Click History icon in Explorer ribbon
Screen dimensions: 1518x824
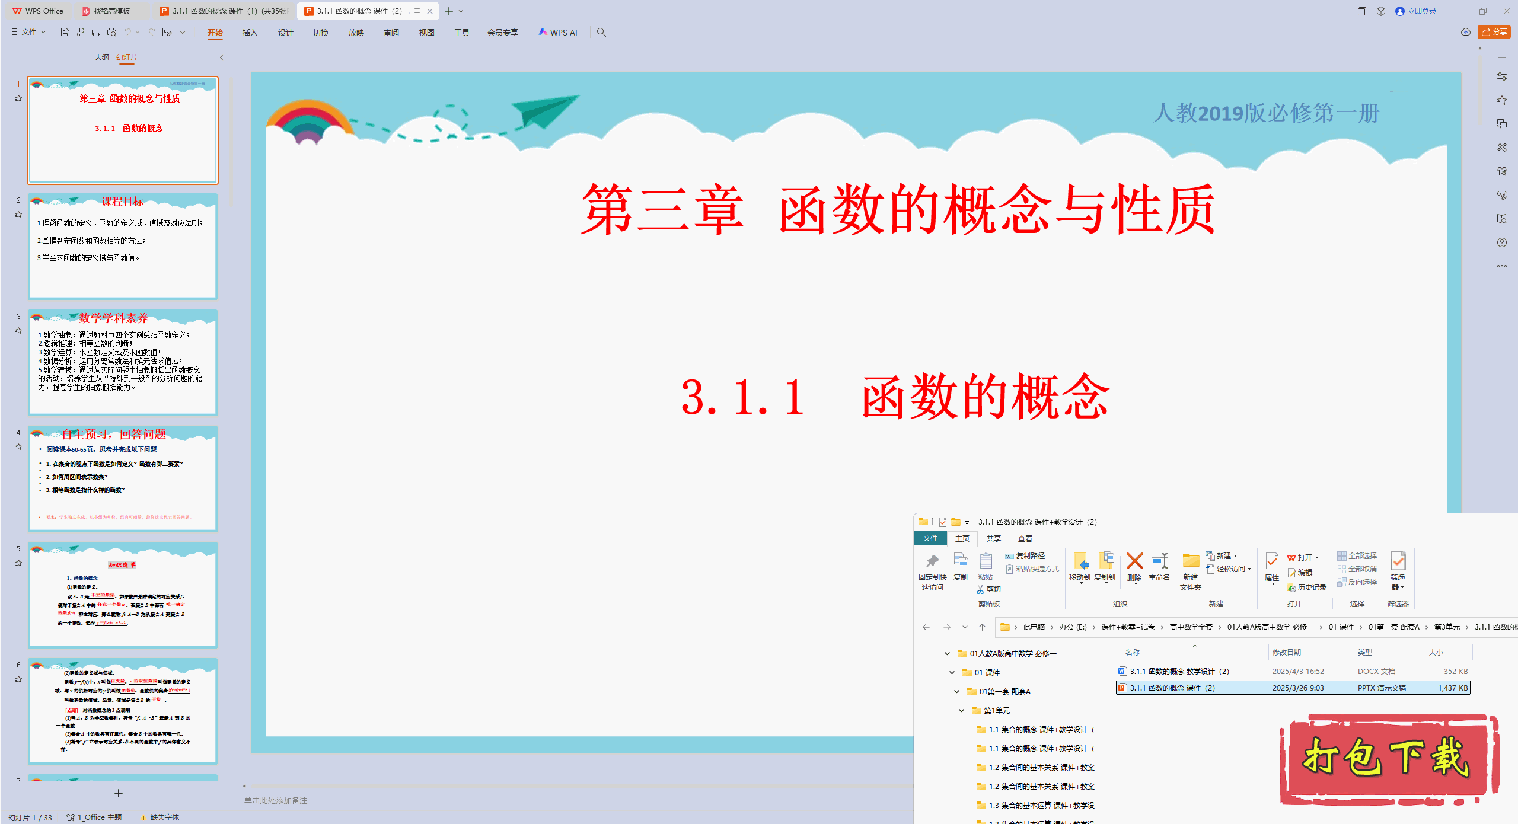coord(1306,587)
